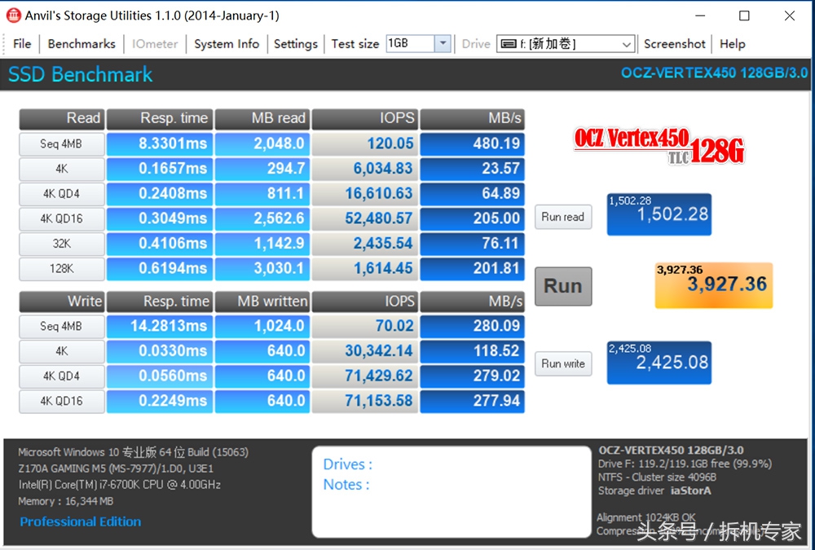This screenshot has height=550, width=815.
Task: Select the Seq 4MB read test row label
Action: coord(60,144)
